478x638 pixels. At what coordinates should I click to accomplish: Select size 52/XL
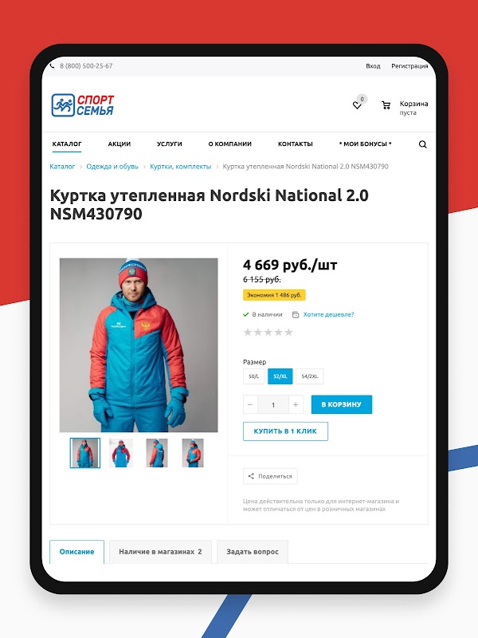(280, 376)
